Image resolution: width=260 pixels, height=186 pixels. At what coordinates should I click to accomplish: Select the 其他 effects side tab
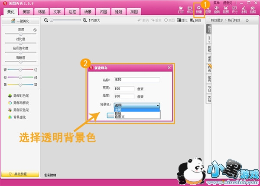coord(209,99)
